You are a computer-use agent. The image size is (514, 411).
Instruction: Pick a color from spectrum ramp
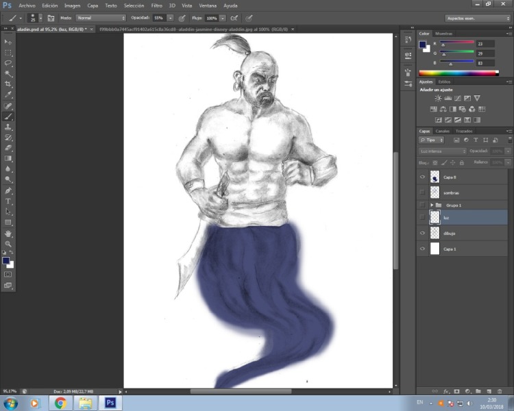pyautogui.click(x=458, y=73)
